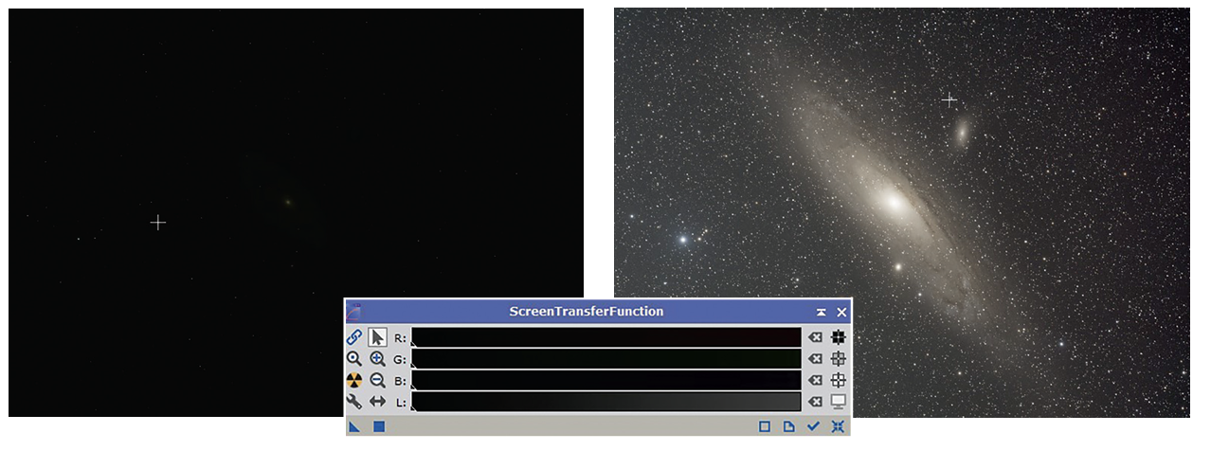This screenshot has height=451, width=1211.
Task: Click the G channel histogram bar
Action: 606,359
